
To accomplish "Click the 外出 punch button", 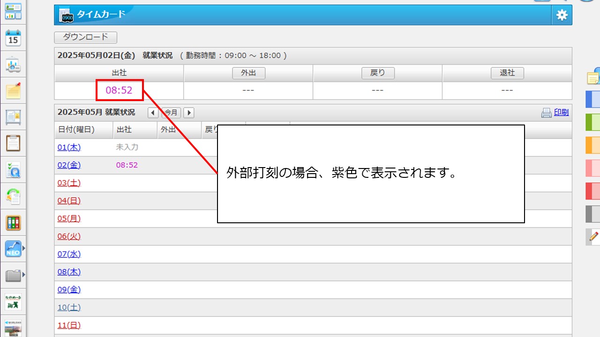I will pyautogui.click(x=248, y=73).
